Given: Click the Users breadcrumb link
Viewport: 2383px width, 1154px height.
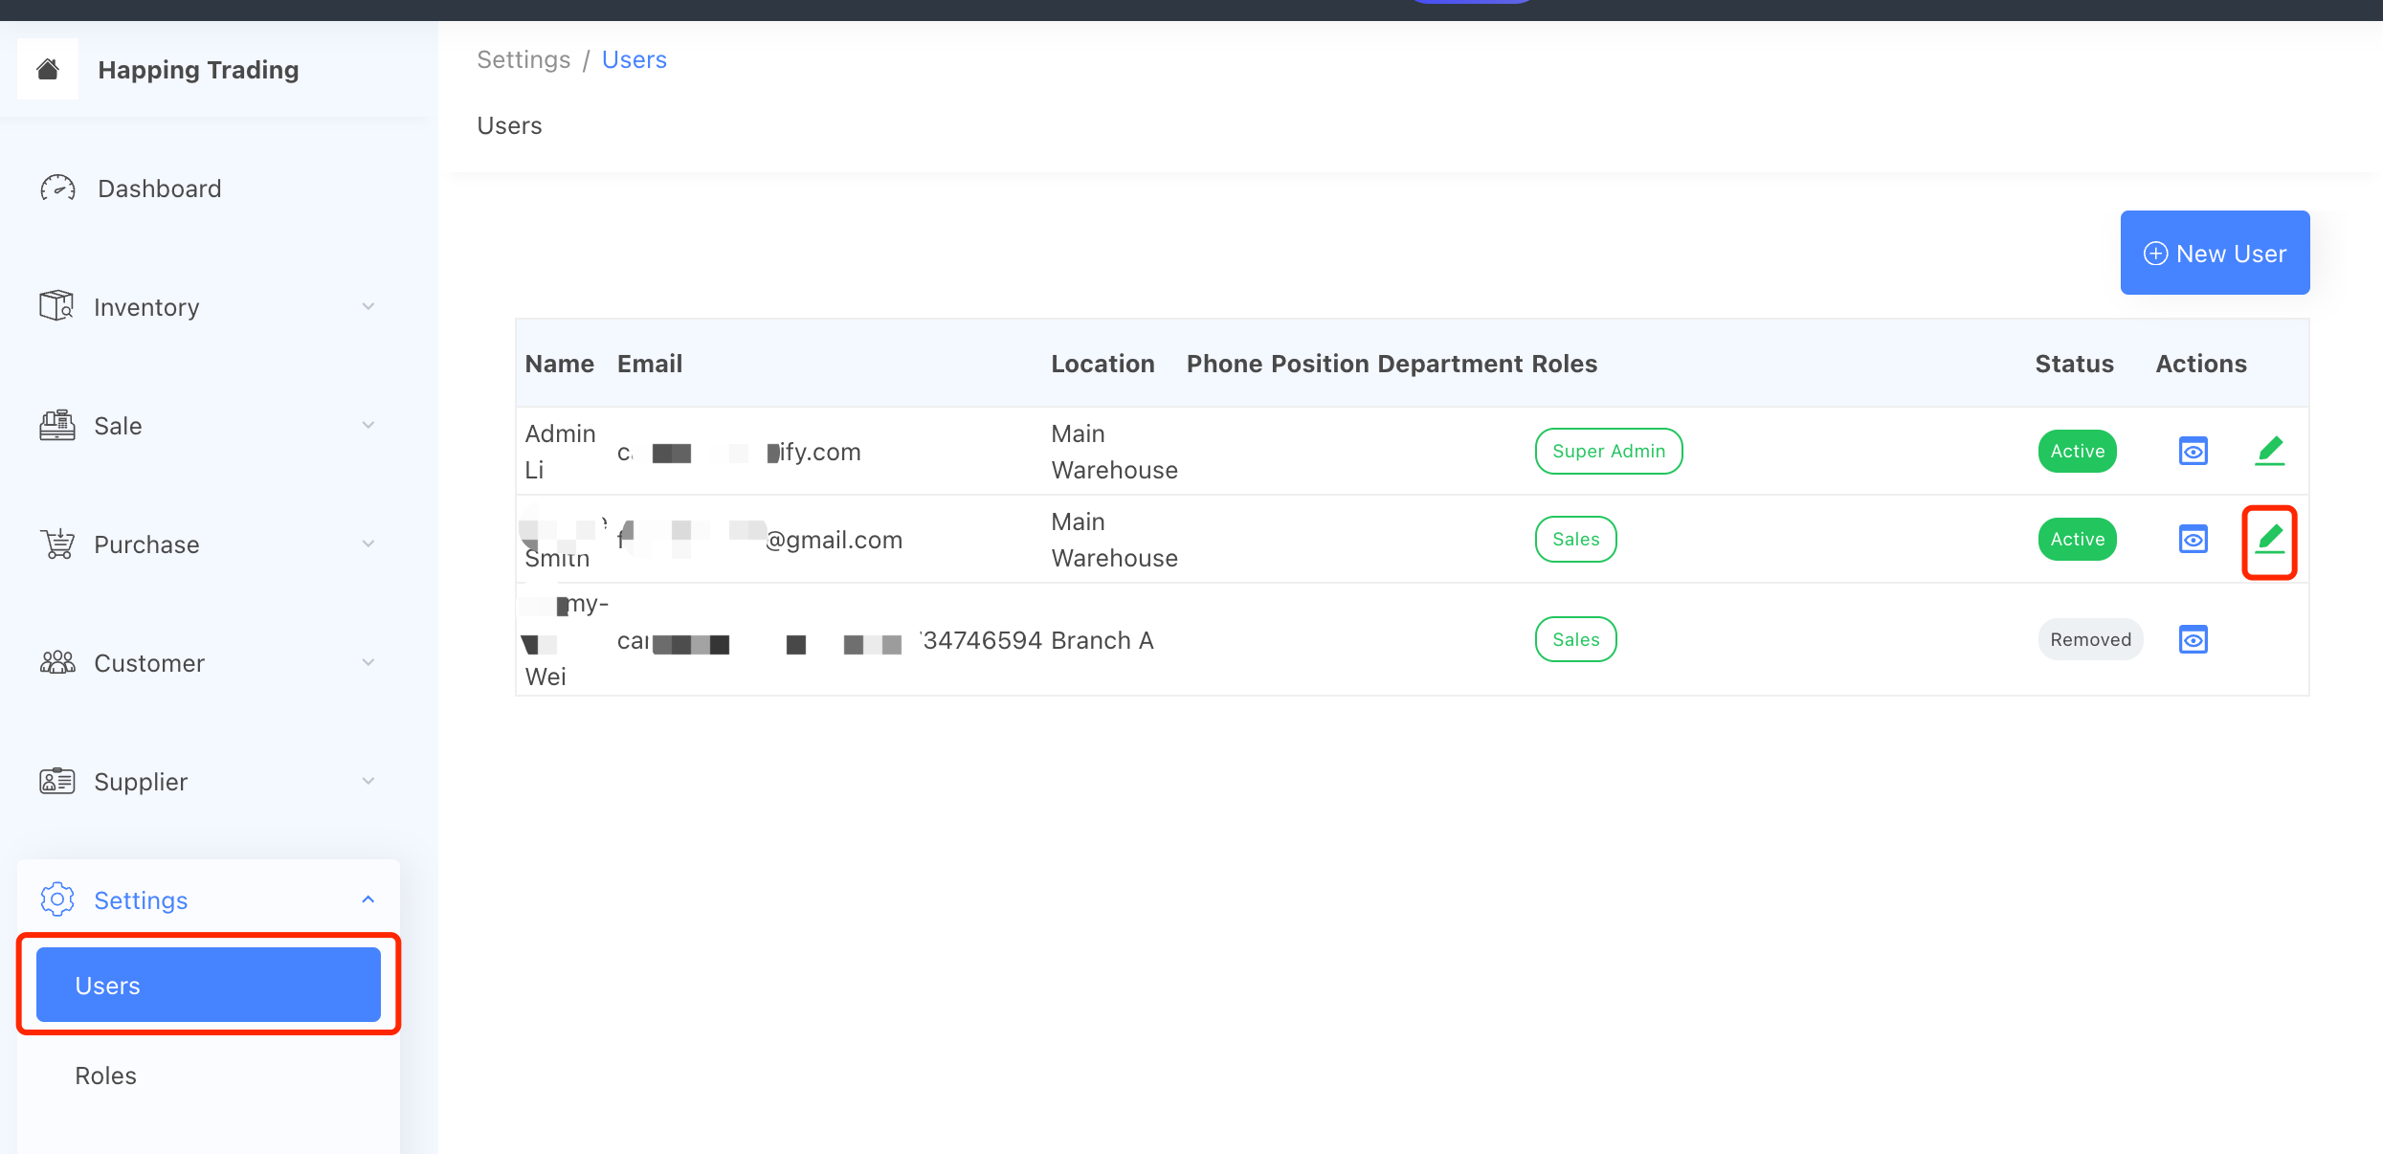Looking at the screenshot, I should [x=634, y=59].
